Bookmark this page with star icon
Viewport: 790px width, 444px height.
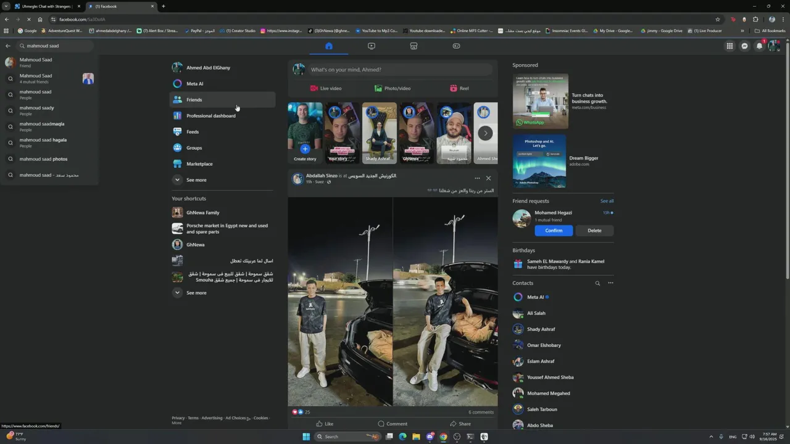[718, 19]
